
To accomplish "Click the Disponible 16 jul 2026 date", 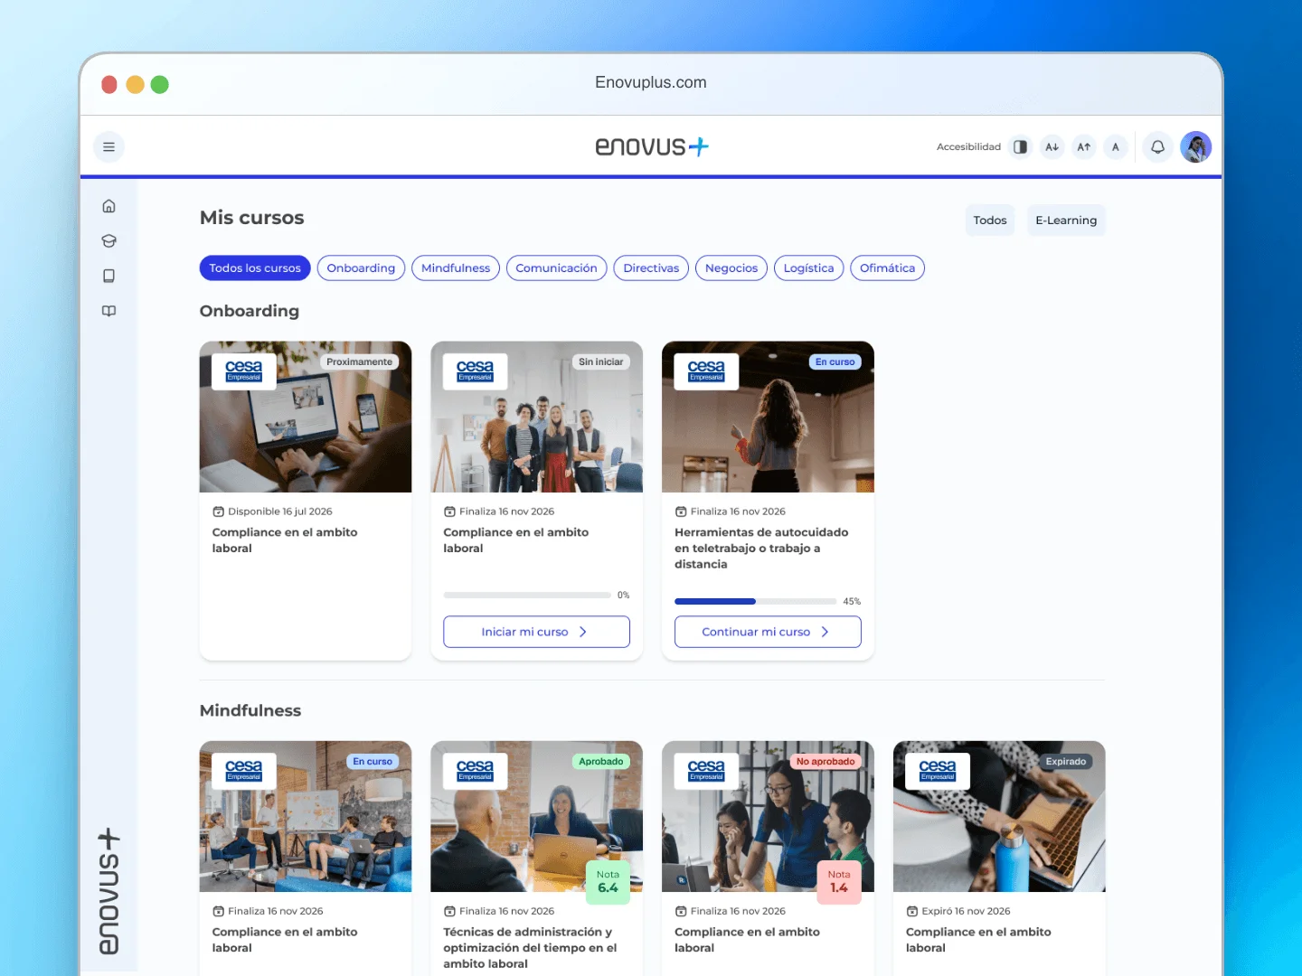I will tap(280, 511).
